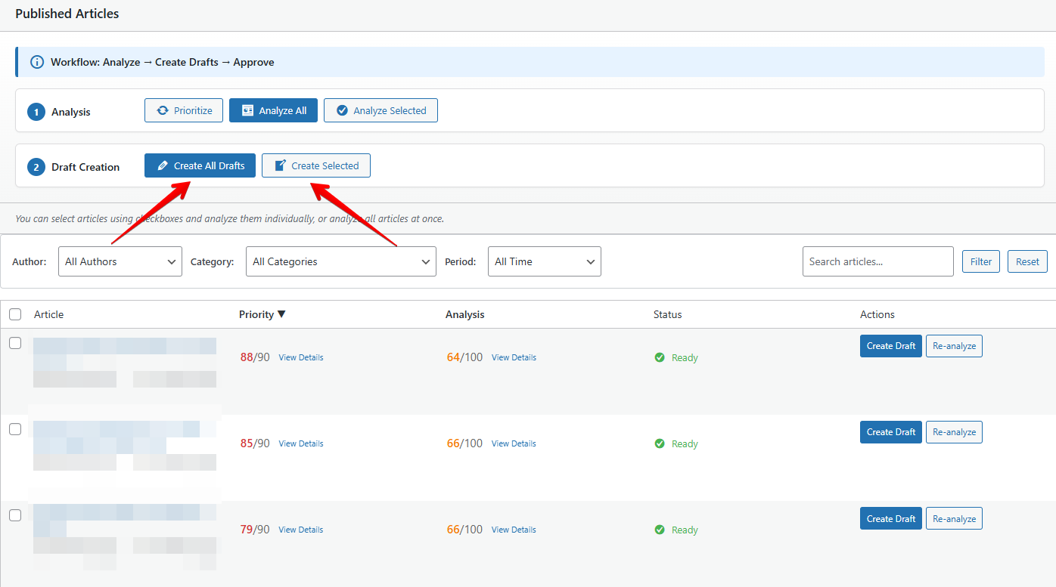
Task: Open the Period dropdown set to All Time
Action: [x=544, y=261]
